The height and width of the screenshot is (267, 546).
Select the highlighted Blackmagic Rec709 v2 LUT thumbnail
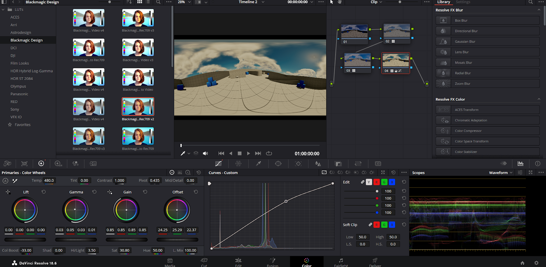[x=138, y=106]
